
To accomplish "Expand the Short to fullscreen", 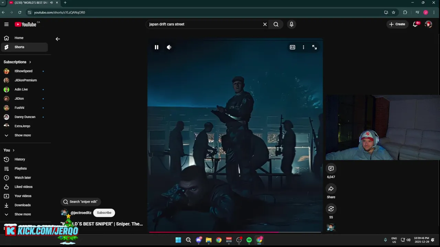I will [x=315, y=47].
